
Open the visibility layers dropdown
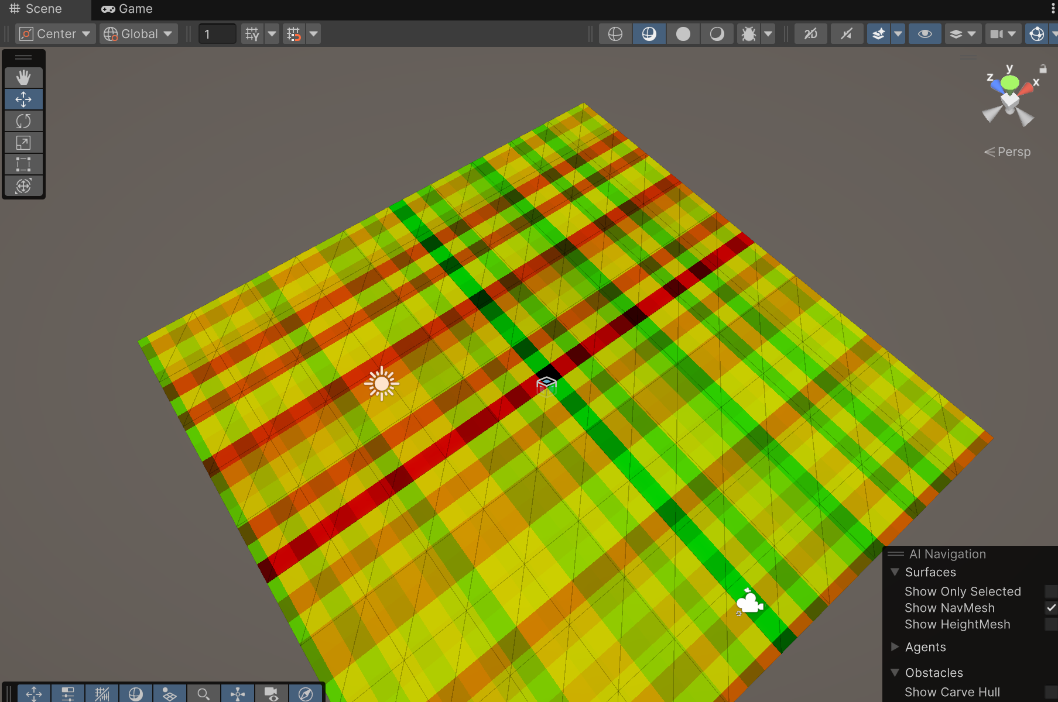[x=963, y=34]
